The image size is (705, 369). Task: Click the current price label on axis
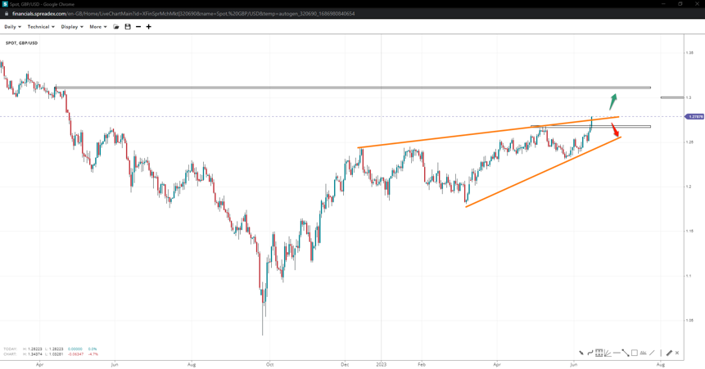click(694, 117)
